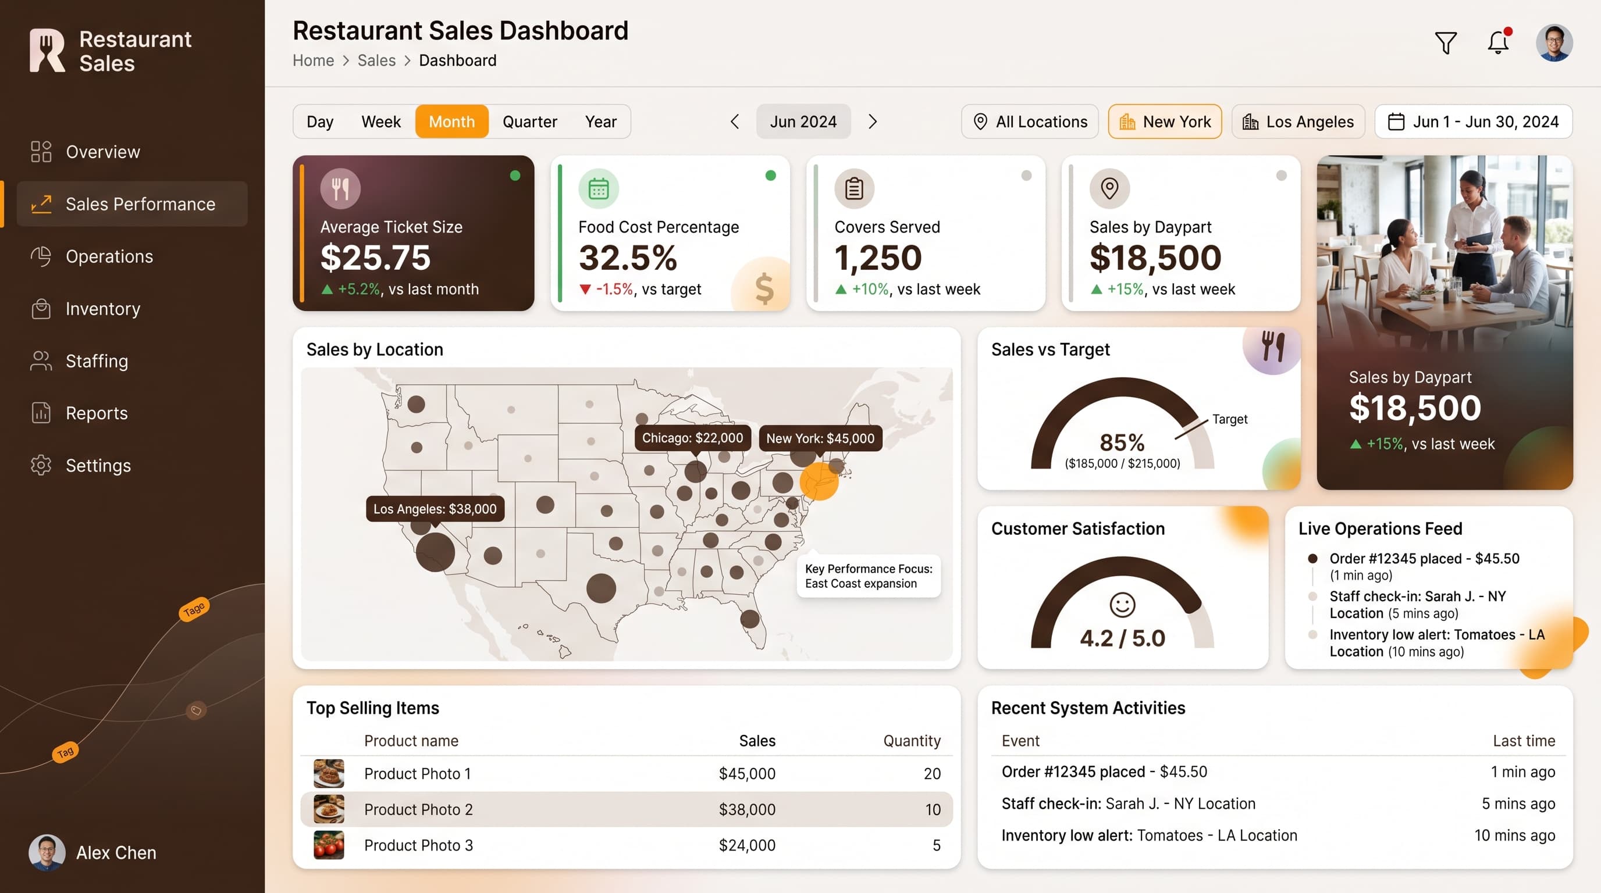Click Sales breadcrumb link

click(376, 60)
